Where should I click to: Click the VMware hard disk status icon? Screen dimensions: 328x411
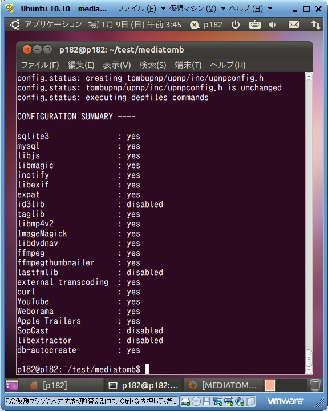tap(185, 401)
